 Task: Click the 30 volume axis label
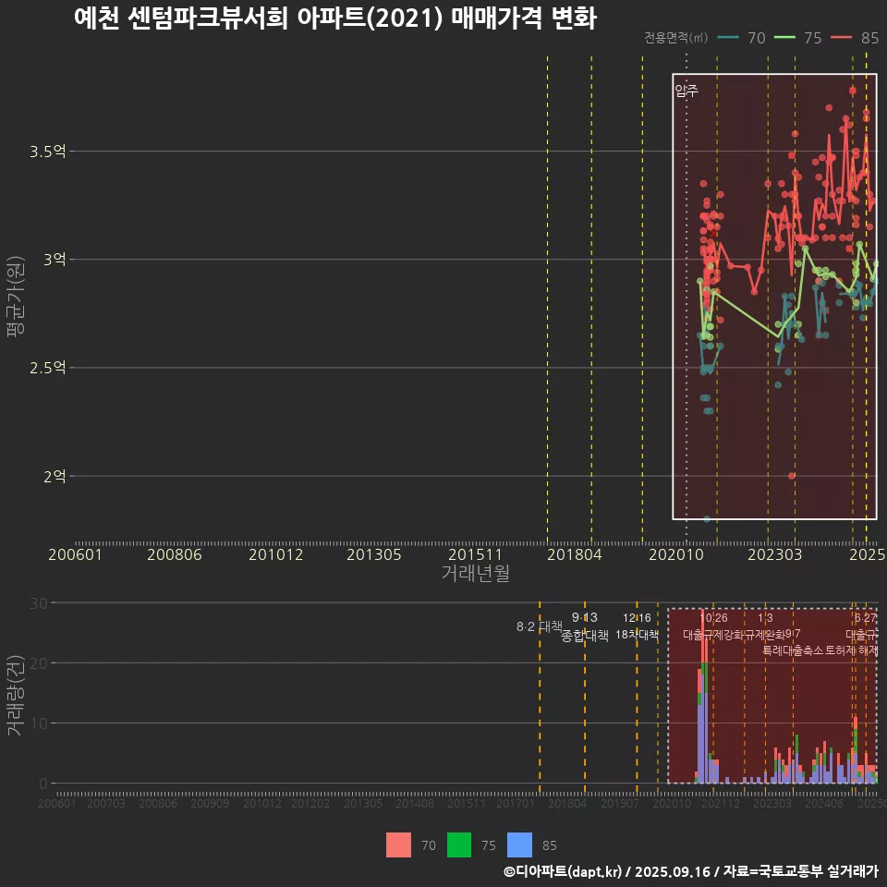pyautogui.click(x=39, y=603)
